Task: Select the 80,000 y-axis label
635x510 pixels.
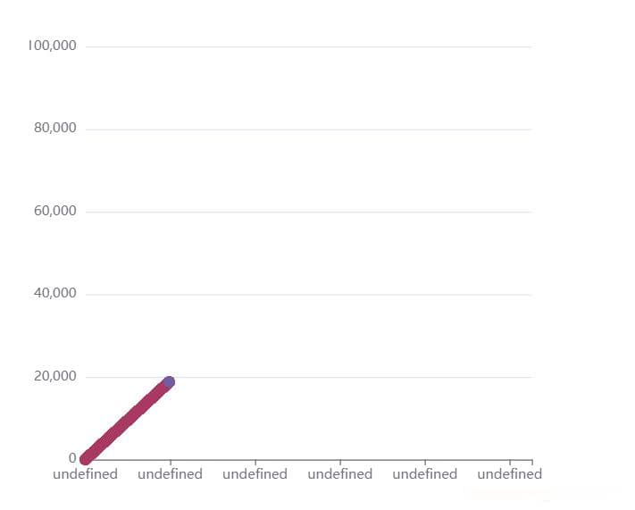Action: coord(55,128)
